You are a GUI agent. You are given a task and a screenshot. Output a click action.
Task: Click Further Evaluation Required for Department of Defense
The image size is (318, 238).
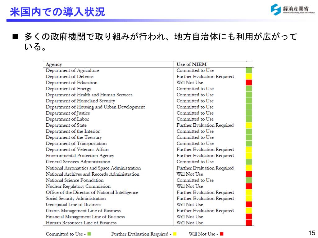[205, 77]
